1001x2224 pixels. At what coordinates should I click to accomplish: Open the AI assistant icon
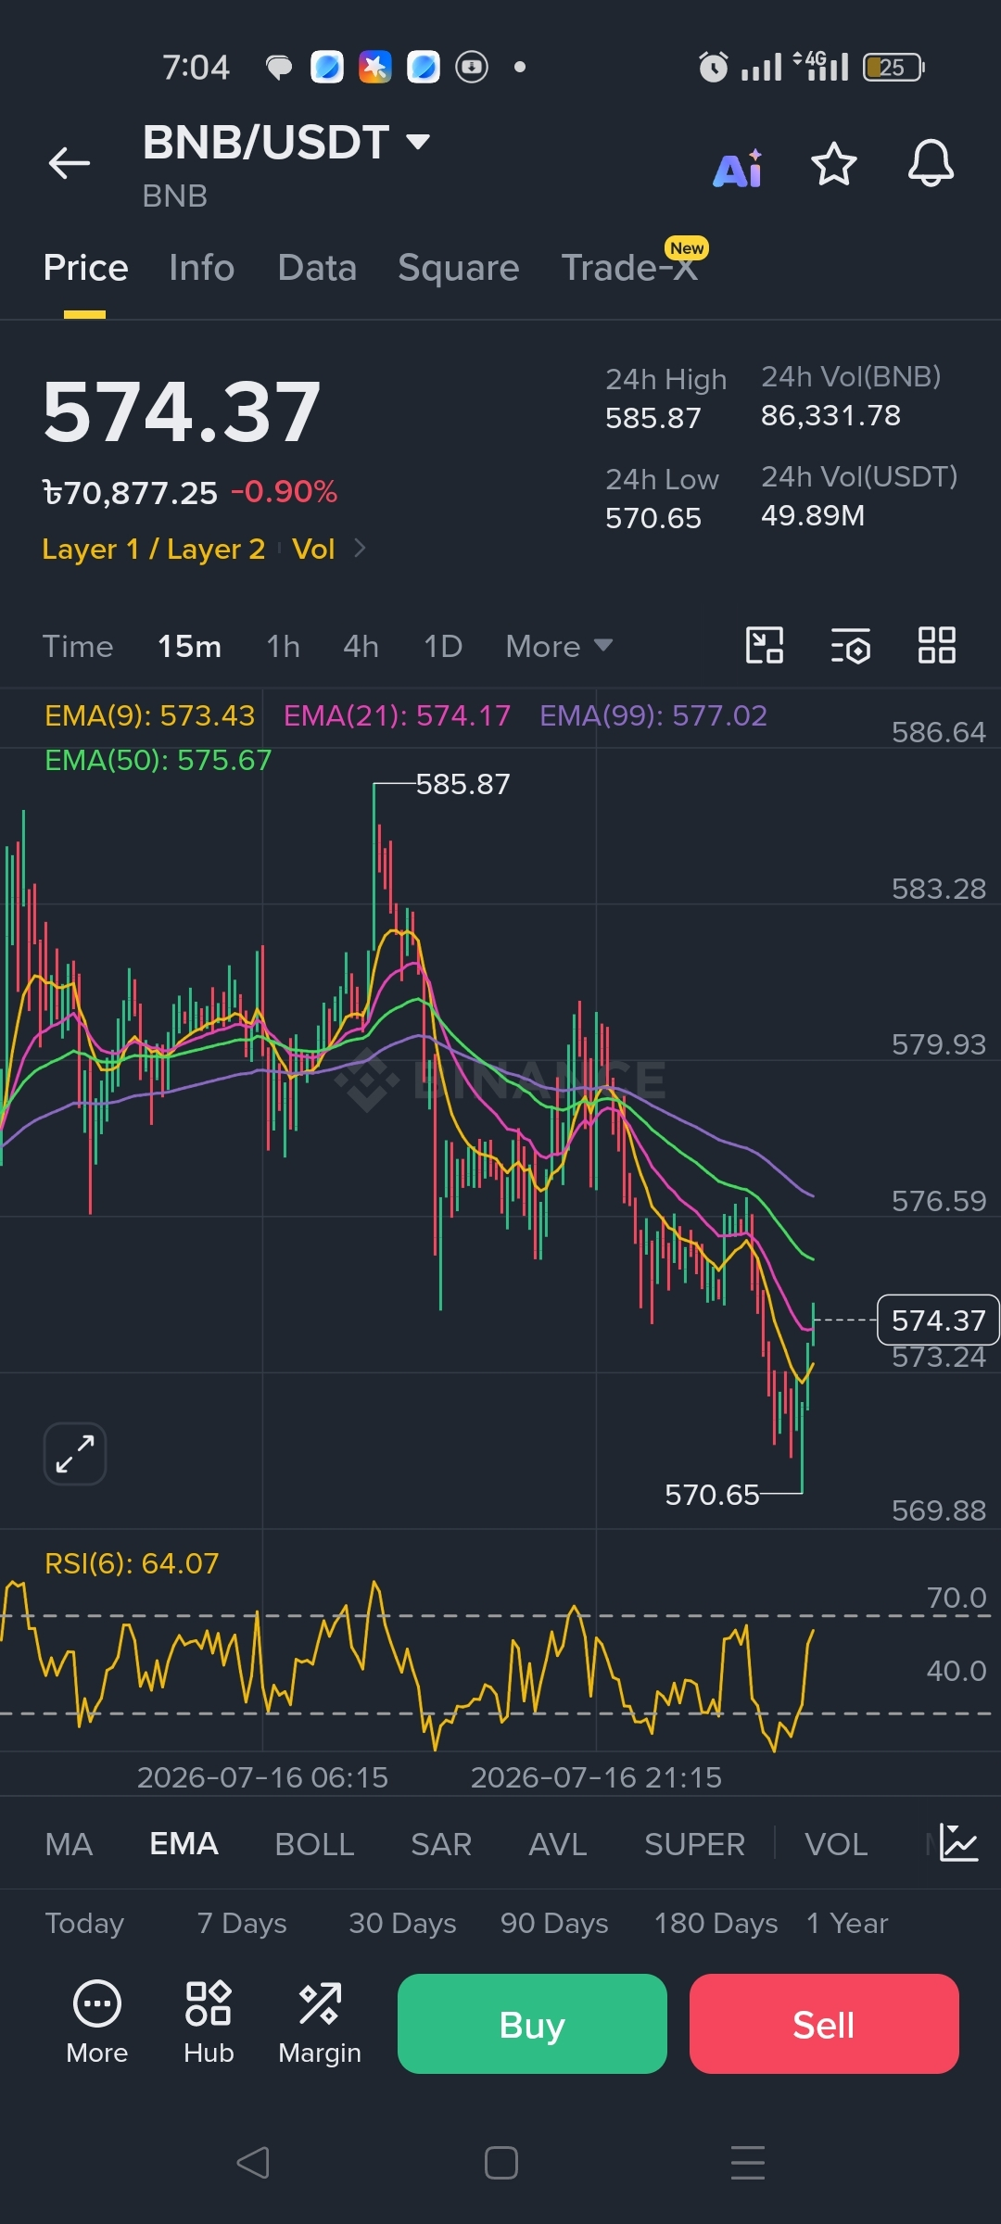(x=738, y=168)
